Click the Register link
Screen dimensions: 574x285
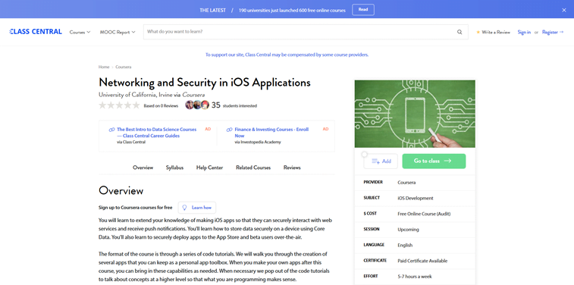click(553, 32)
